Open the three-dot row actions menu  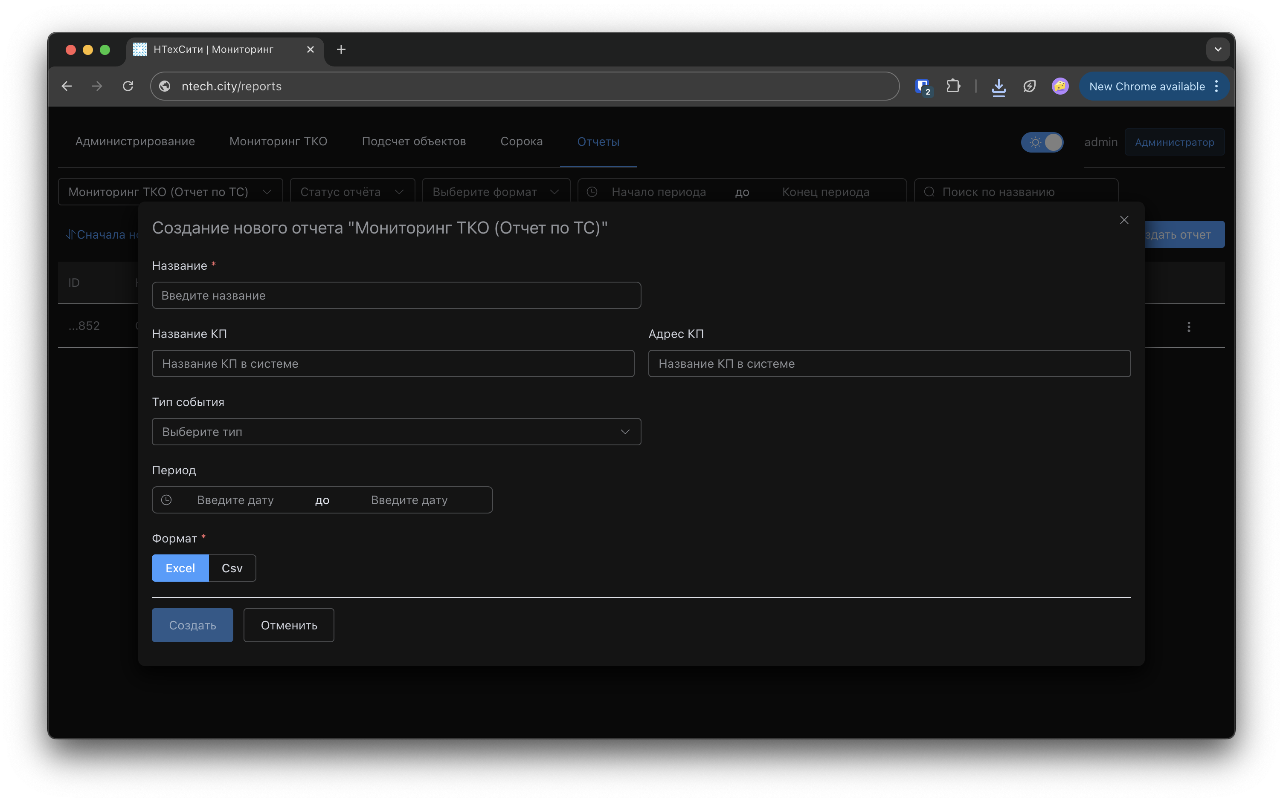pos(1188,327)
